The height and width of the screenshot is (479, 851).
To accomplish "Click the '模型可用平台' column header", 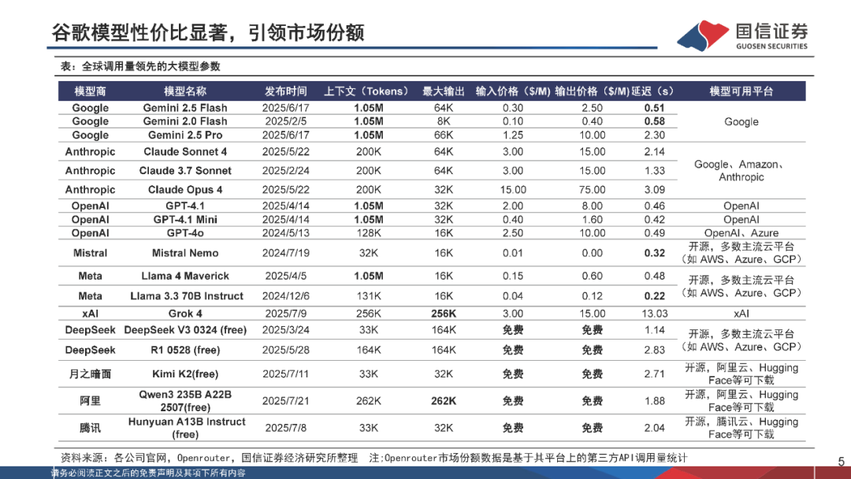I will tap(741, 91).
